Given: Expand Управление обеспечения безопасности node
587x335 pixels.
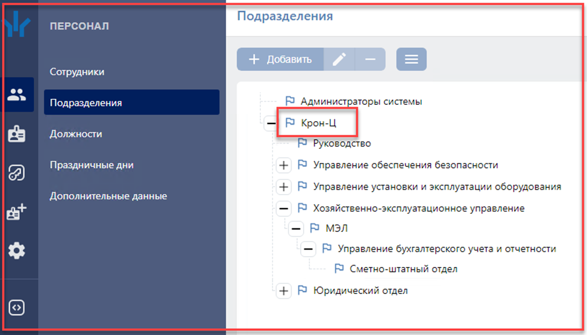Looking at the screenshot, I should pos(283,165).
